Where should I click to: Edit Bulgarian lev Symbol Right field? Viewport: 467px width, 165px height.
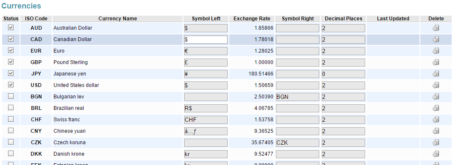click(298, 97)
